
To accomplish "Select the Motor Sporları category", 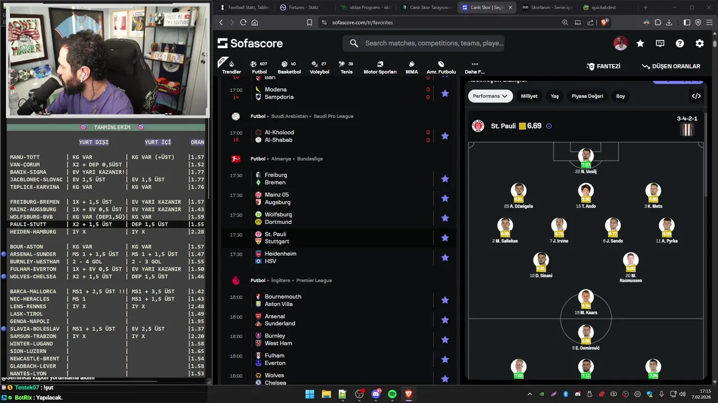I will point(380,67).
